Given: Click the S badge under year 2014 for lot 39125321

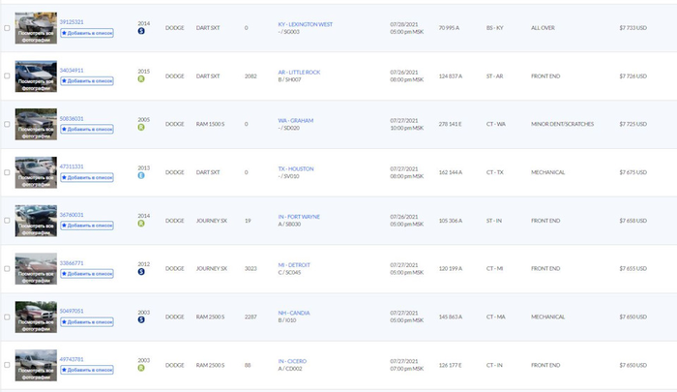Looking at the screenshot, I should pos(141,31).
